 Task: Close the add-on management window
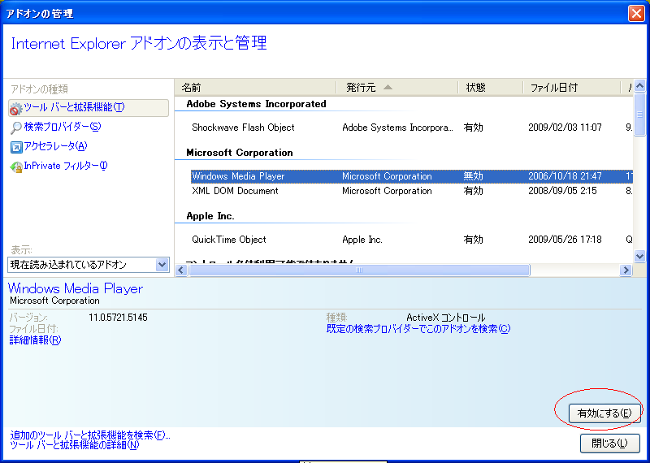coord(636,13)
